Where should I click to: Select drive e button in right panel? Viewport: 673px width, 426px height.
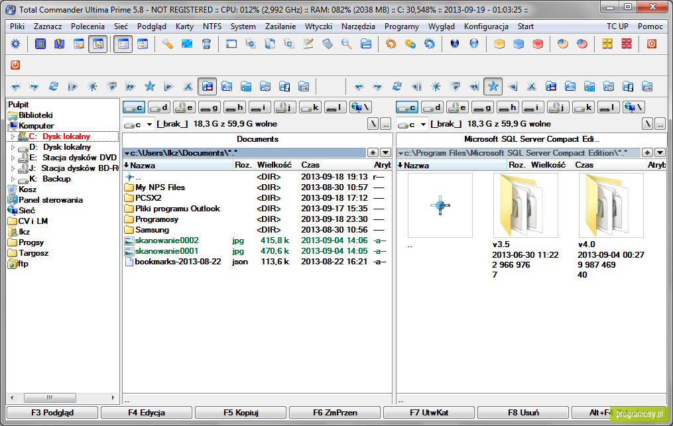tap(457, 107)
